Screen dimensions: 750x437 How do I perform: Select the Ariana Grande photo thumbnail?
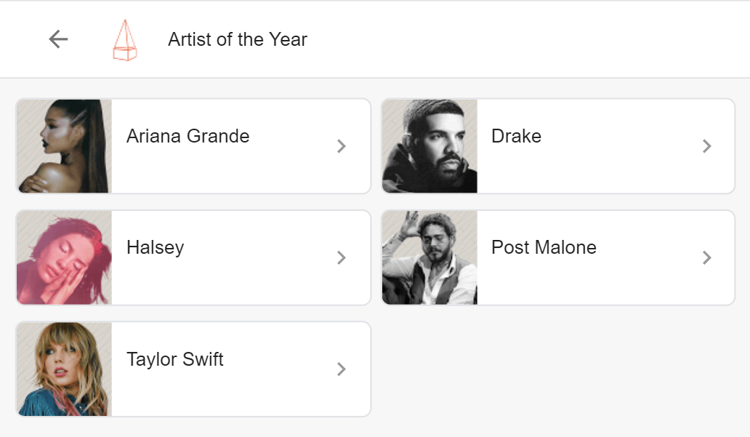pos(64,146)
